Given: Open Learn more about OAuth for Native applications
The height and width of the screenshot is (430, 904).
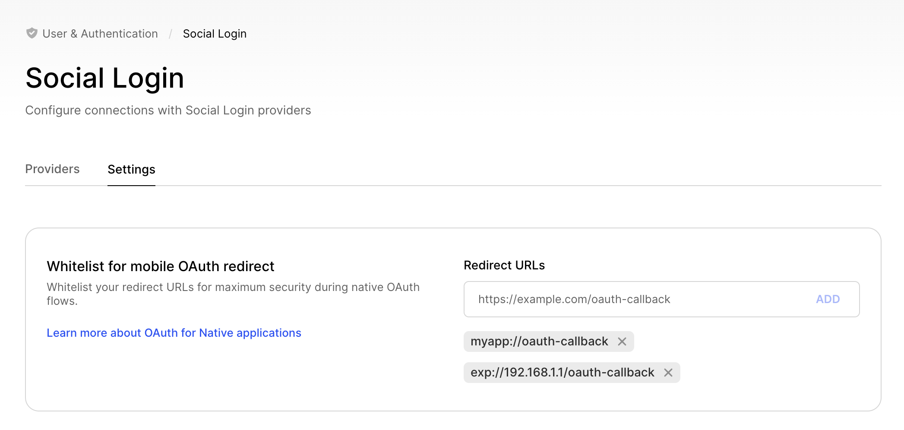Looking at the screenshot, I should 174,333.
